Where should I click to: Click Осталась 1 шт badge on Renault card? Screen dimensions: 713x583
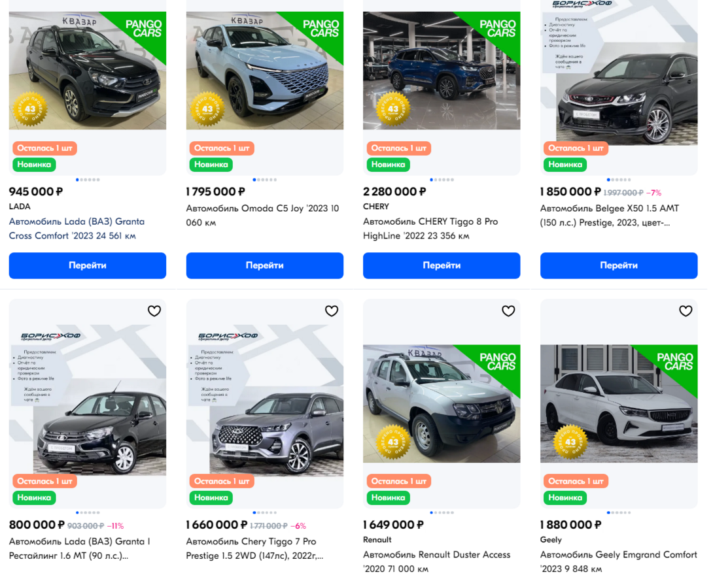(398, 481)
